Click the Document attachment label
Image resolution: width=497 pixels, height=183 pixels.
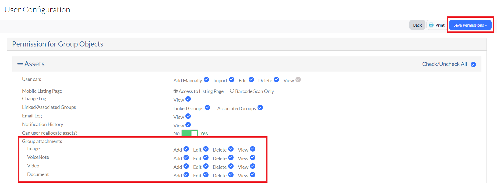click(38, 174)
